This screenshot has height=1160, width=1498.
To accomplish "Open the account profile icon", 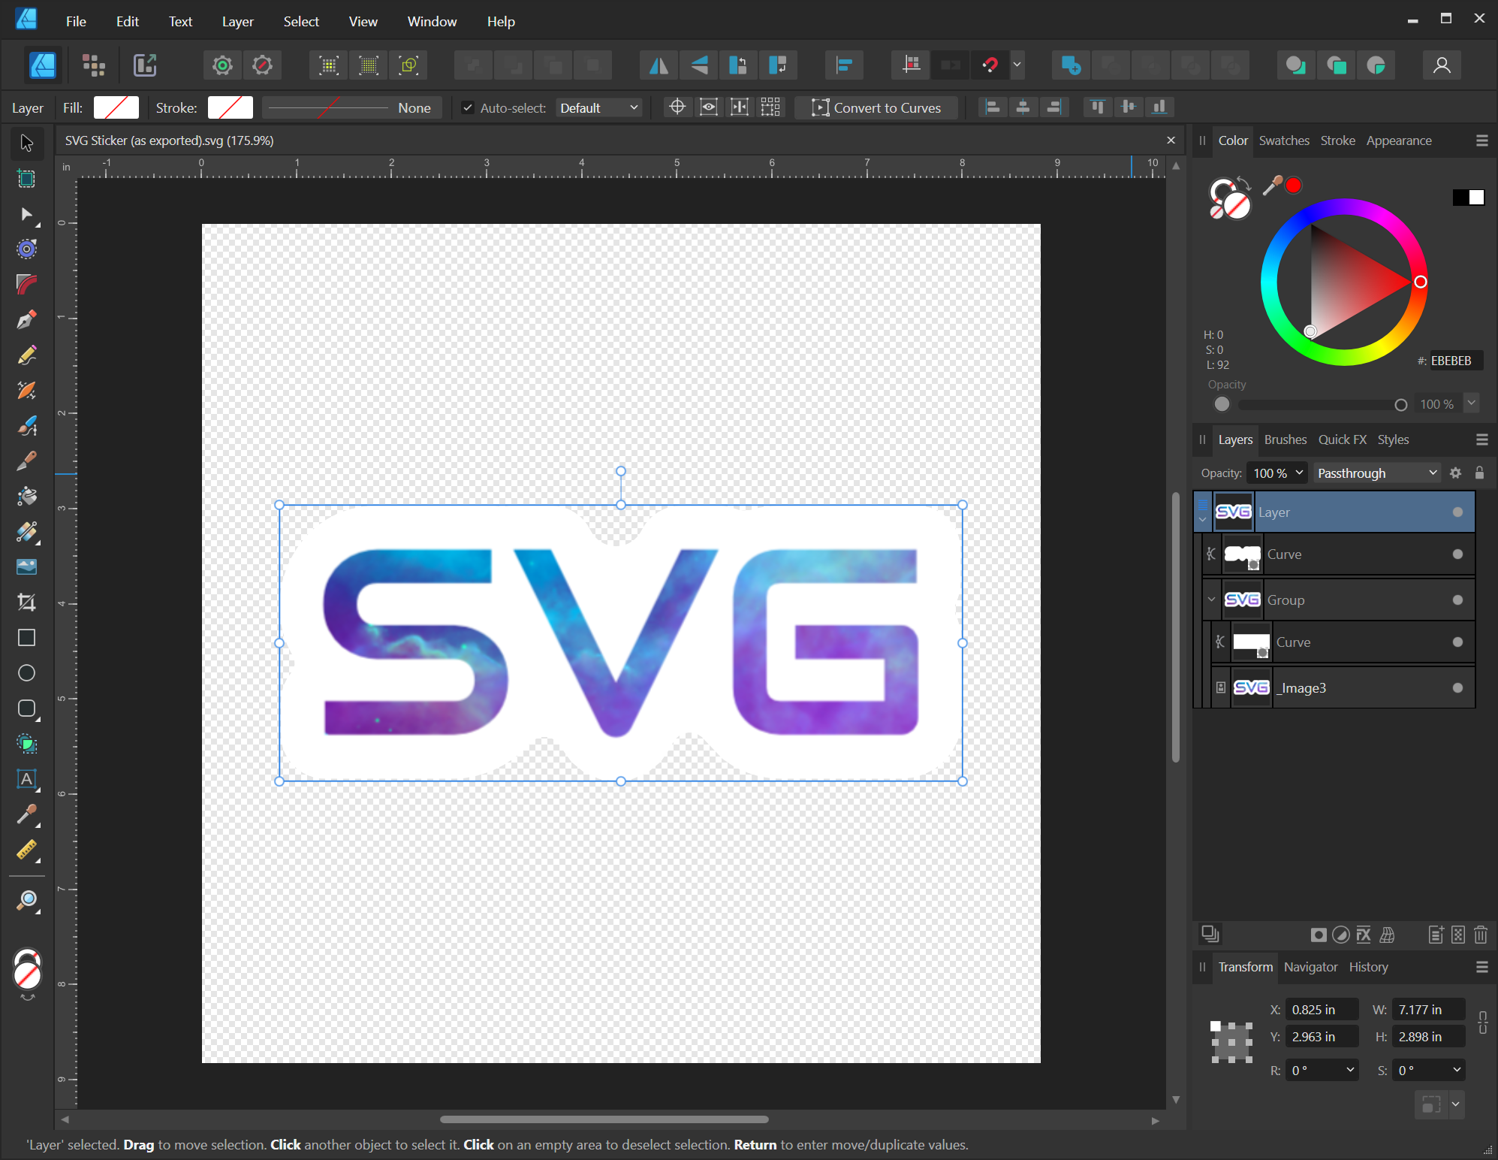I will pos(1441,65).
